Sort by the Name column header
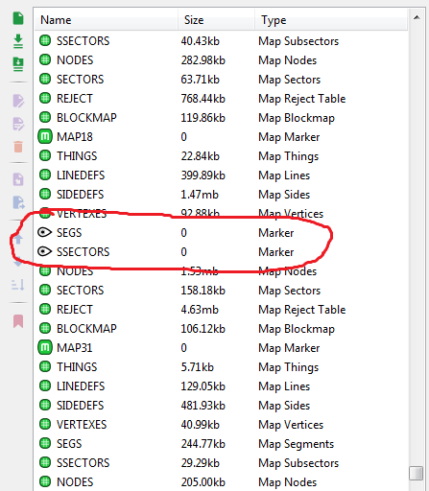The height and width of the screenshot is (491, 429). point(106,20)
